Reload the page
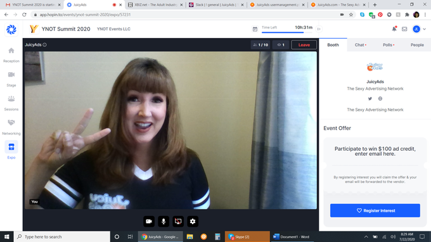This screenshot has width=431, height=242. point(24,15)
